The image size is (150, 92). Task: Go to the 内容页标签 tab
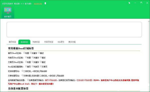49,42
